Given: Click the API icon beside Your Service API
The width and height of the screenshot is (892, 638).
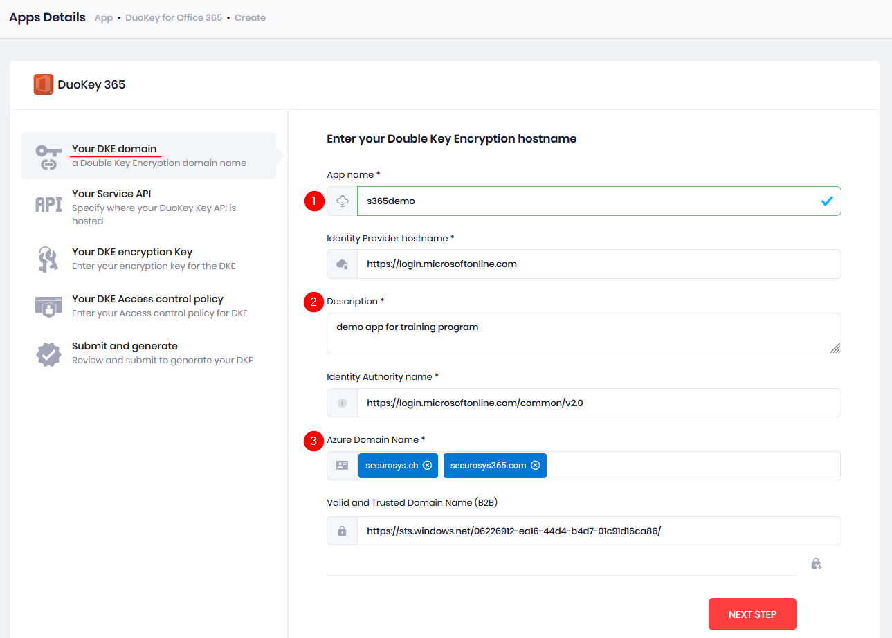Looking at the screenshot, I should pyautogui.click(x=48, y=204).
